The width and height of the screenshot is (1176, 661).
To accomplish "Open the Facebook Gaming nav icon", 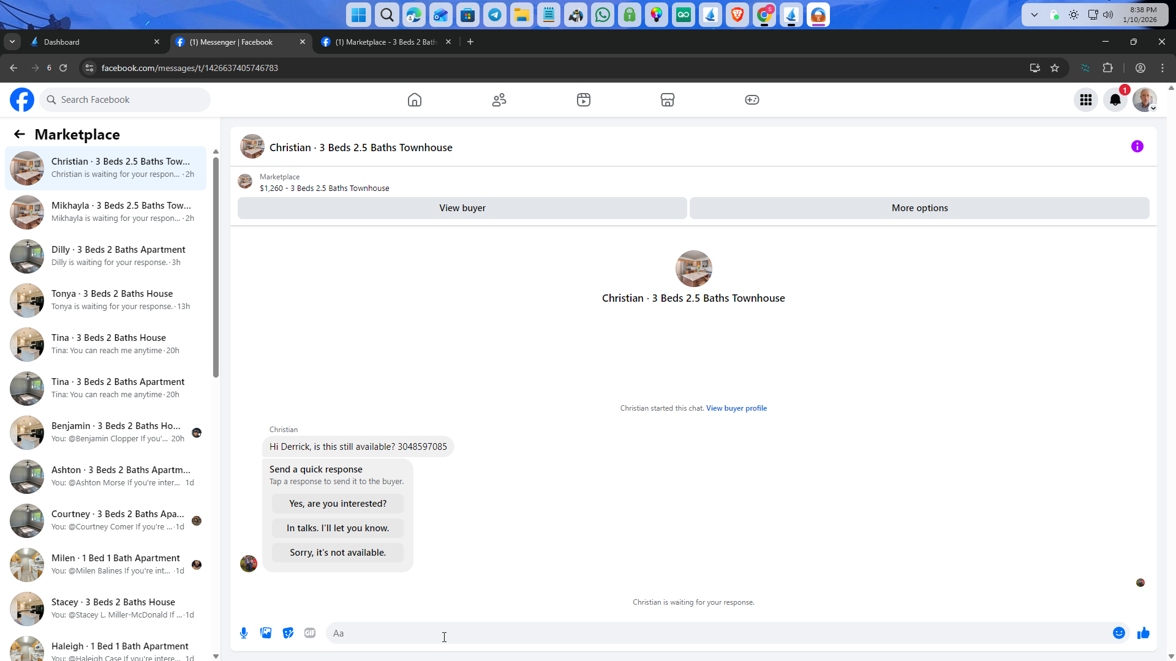I will (752, 100).
